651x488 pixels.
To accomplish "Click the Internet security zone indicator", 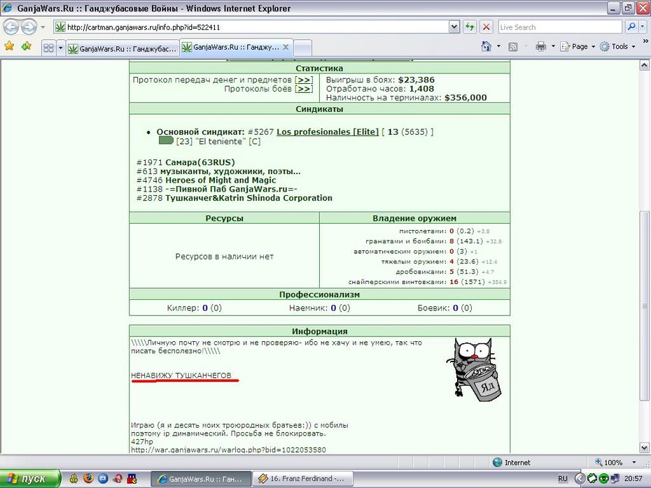I will tap(512, 462).
